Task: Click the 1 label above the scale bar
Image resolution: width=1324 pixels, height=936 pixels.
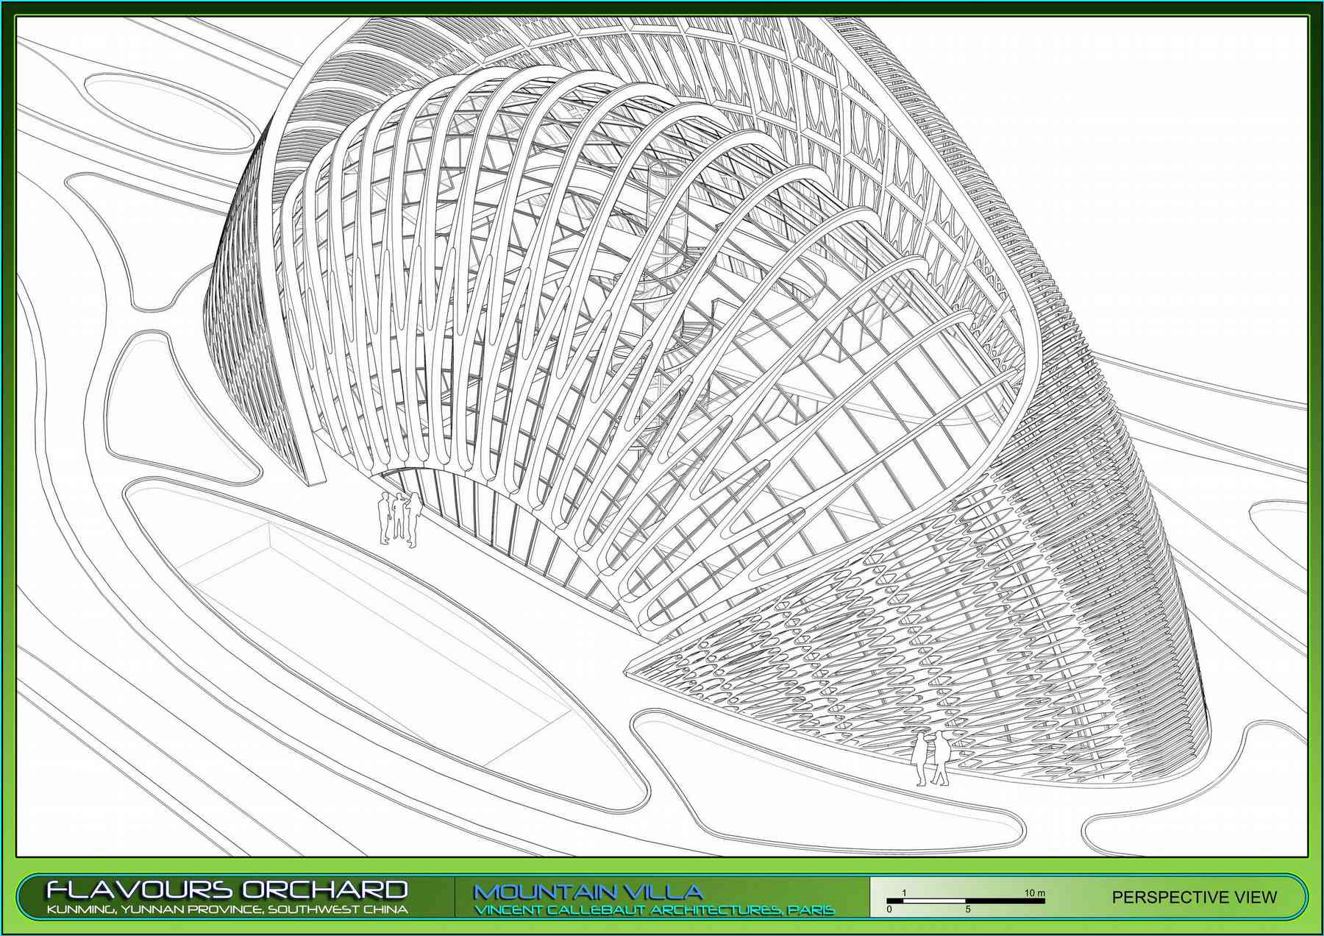Action: [904, 893]
